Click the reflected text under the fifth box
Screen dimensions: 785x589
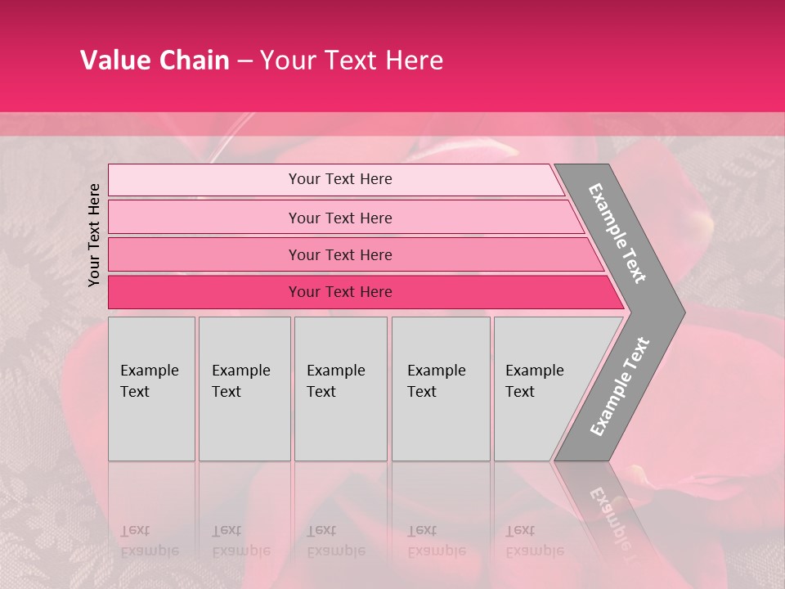tap(535, 541)
